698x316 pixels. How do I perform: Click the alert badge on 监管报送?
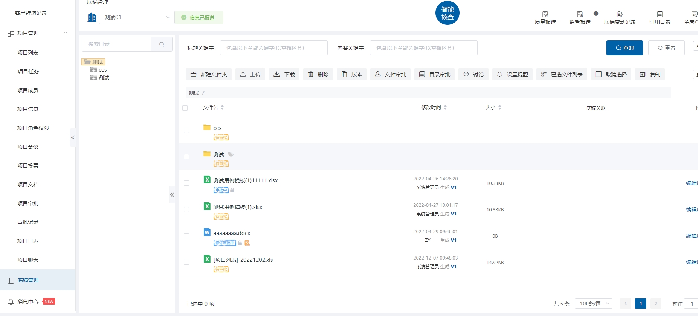pos(596,14)
